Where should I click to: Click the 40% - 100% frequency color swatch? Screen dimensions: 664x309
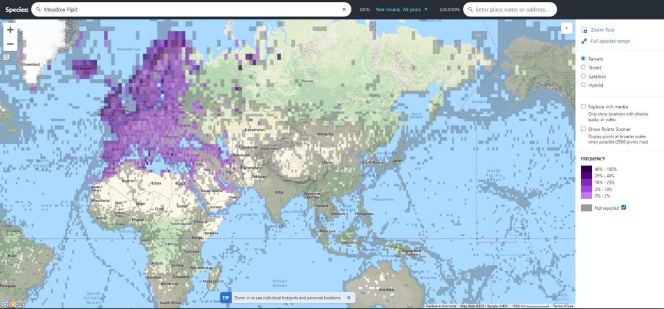click(x=586, y=169)
